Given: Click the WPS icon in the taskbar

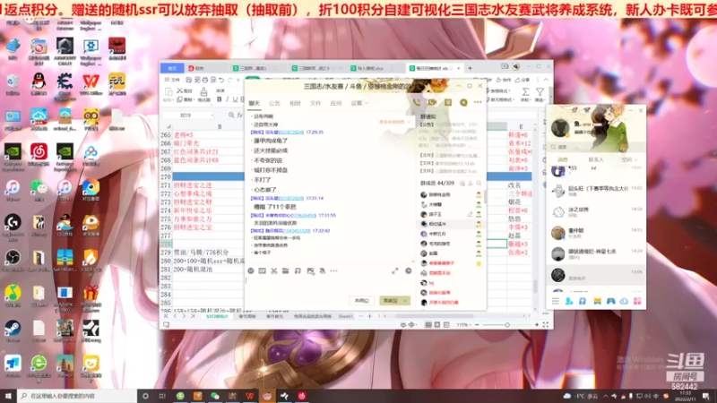Looking at the screenshot, I should (250, 396).
